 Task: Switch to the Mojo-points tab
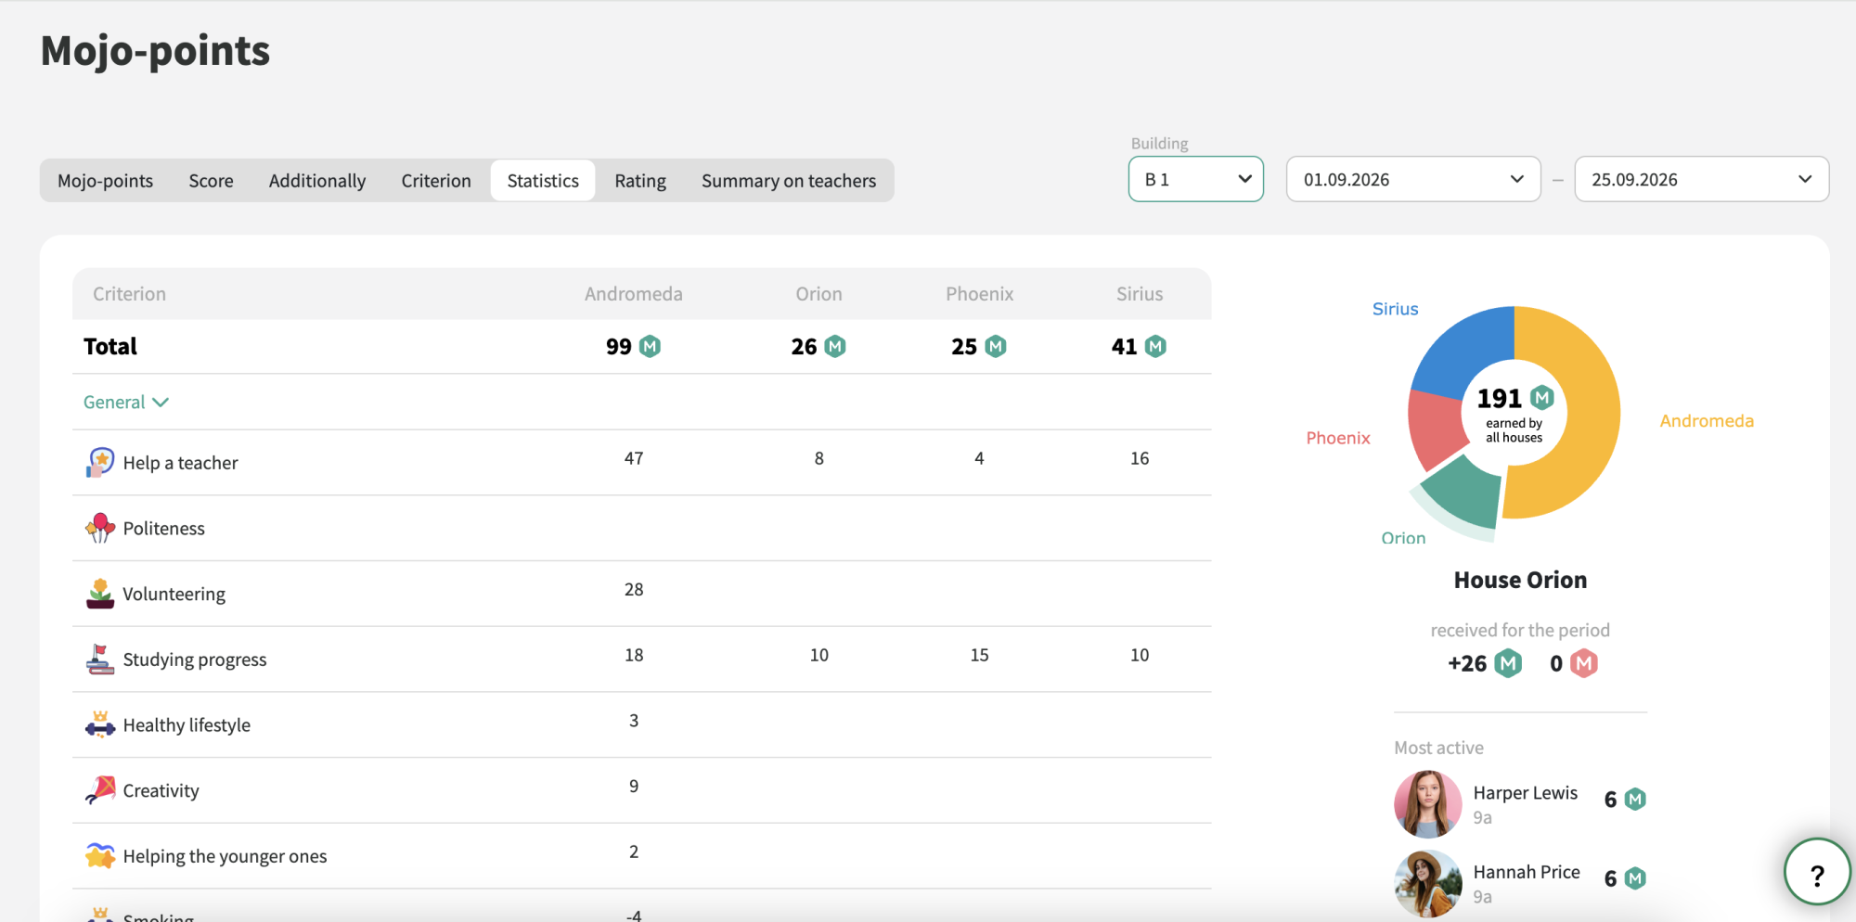pos(106,181)
